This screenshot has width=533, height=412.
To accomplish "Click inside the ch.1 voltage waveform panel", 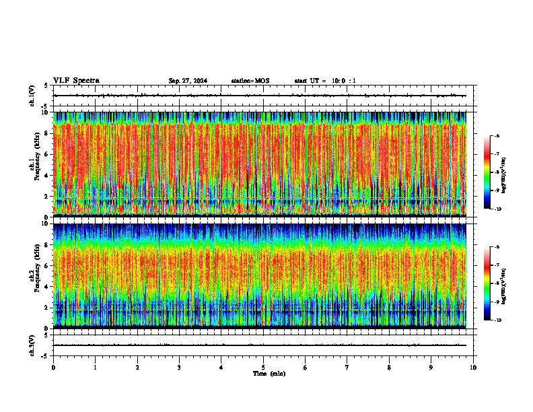I will coord(263,96).
